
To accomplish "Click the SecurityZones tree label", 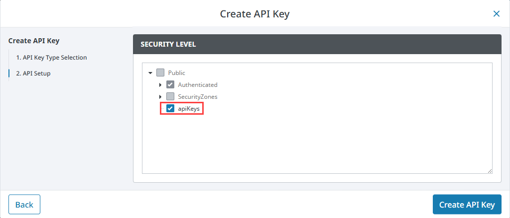I will coord(198,97).
